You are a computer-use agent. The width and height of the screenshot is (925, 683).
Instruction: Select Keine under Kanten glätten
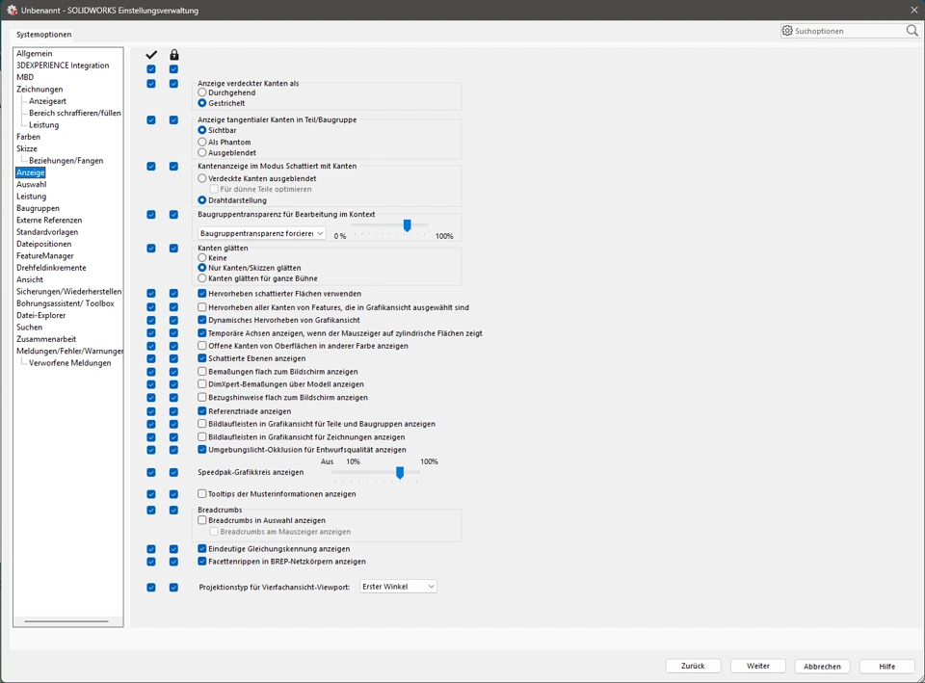pos(202,258)
